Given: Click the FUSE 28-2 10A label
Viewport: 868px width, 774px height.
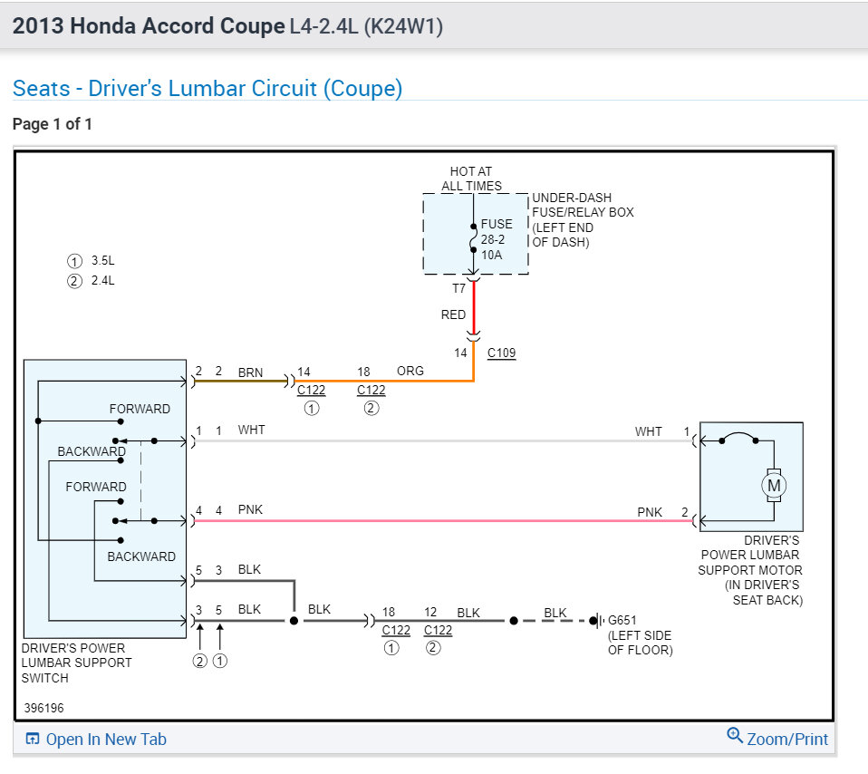Looking at the screenshot, I should tap(496, 239).
